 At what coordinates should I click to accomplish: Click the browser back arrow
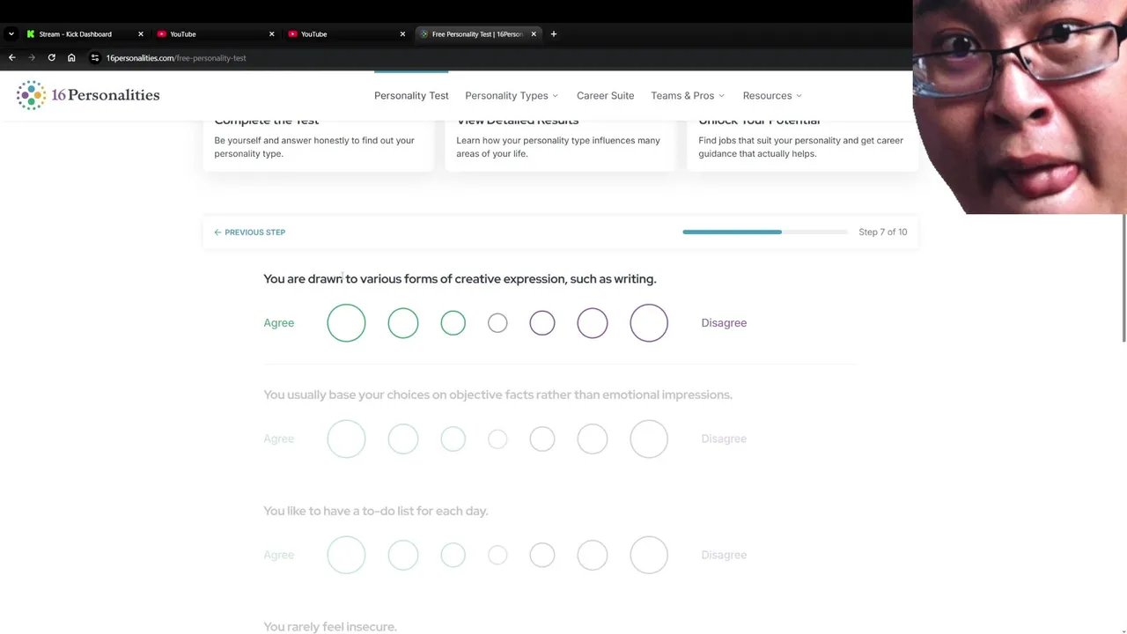point(12,58)
